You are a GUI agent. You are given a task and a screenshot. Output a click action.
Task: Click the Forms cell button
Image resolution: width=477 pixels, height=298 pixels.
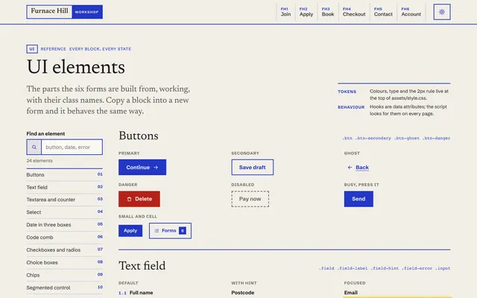pyautogui.click(x=170, y=230)
